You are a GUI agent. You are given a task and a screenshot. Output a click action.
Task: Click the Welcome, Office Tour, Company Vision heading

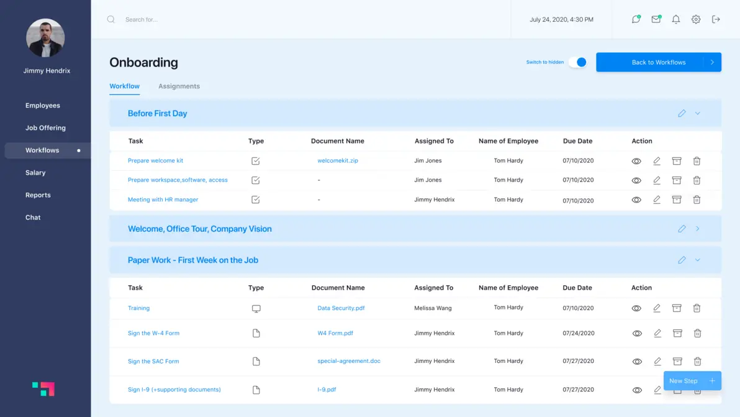coord(200,229)
